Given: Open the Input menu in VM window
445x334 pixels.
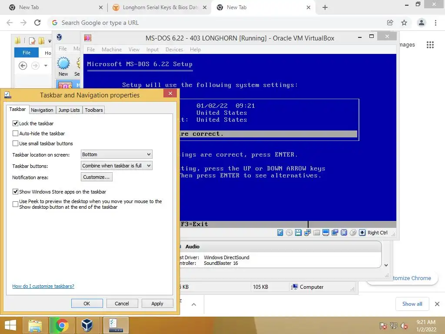Looking at the screenshot, I should coord(153,50).
